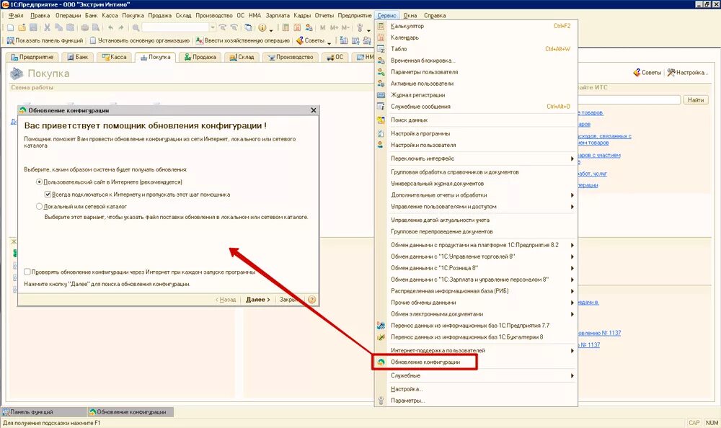Click the Cut scissors toolbar icon
The width and height of the screenshot is (721, 428).
[x=47, y=27]
